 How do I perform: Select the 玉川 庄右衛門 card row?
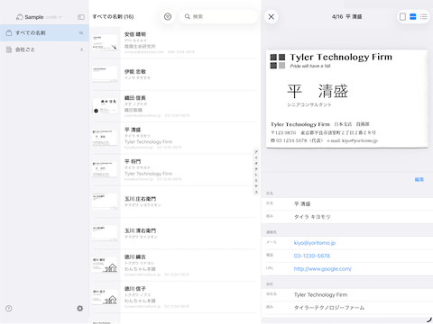coord(174,202)
